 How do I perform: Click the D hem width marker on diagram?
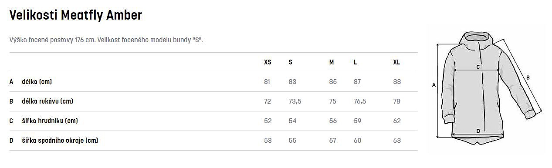click(478, 131)
